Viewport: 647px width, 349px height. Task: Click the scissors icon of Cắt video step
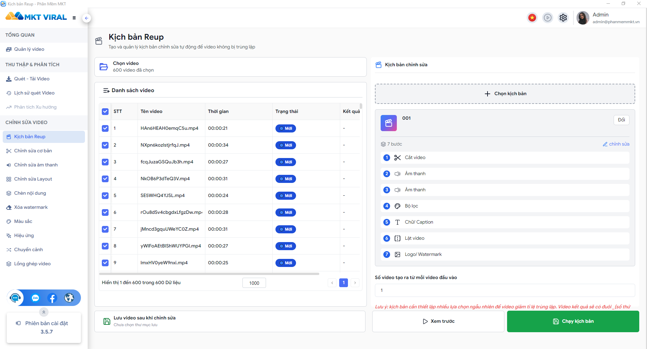coord(398,158)
